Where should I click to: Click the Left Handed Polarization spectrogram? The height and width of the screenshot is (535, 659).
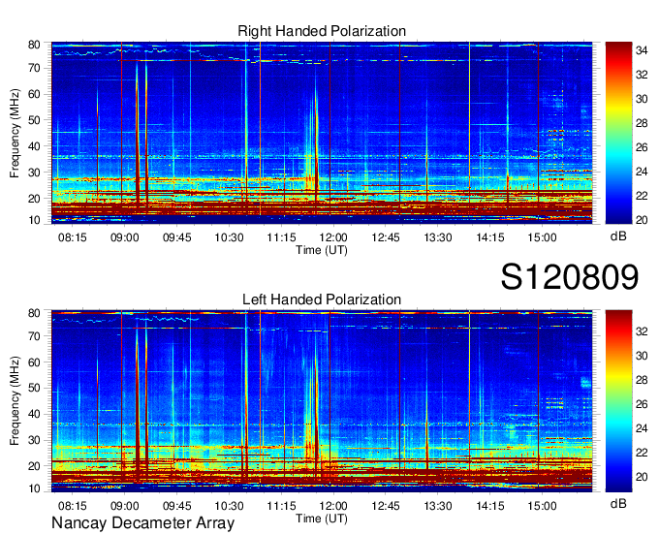click(x=322, y=401)
